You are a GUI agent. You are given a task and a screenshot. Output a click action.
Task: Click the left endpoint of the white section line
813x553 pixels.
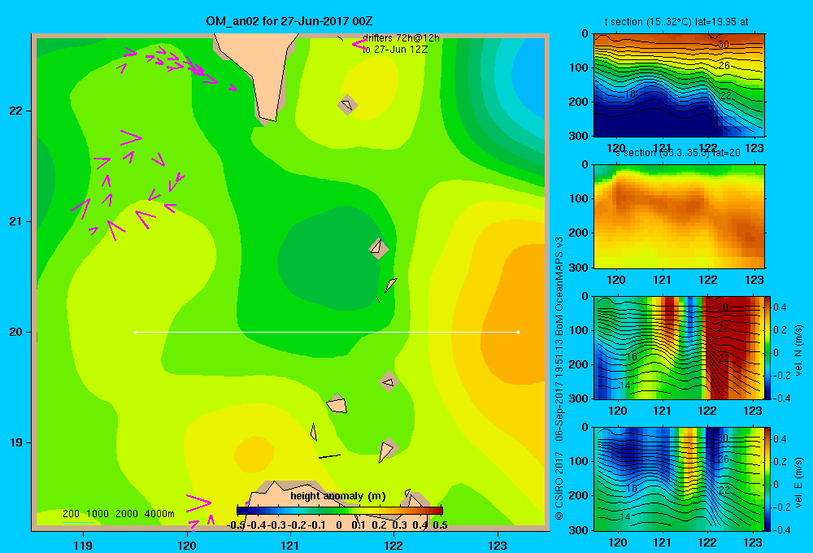(x=135, y=332)
